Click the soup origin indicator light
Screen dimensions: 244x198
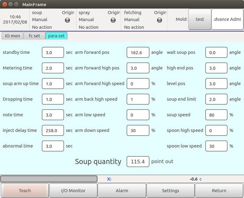pyautogui.click(x=67, y=20)
